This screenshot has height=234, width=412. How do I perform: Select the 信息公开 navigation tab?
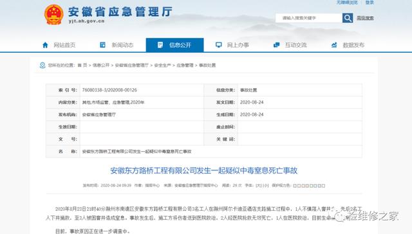[x=174, y=45]
